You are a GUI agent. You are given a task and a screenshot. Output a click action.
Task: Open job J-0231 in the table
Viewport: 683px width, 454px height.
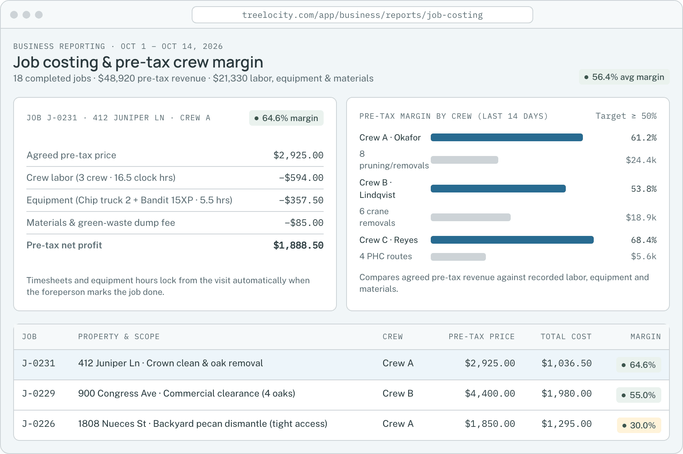[x=38, y=363]
